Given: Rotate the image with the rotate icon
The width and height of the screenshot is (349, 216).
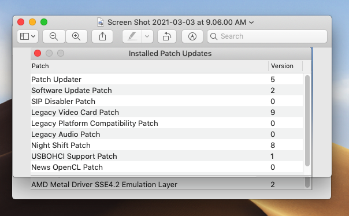Looking at the screenshot, I should click(167, 36).
